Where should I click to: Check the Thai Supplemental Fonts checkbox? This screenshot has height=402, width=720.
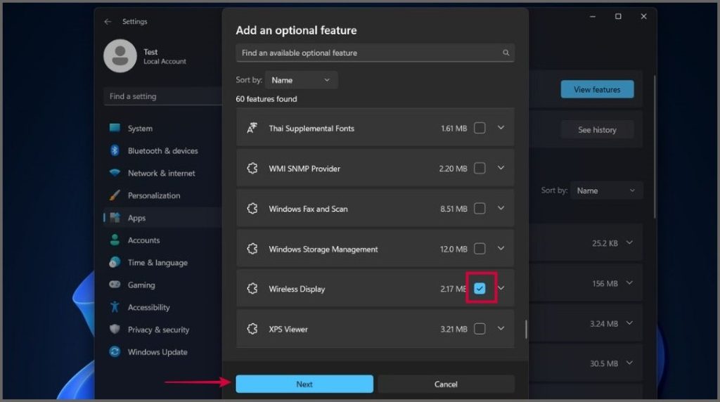coord(480,128)
